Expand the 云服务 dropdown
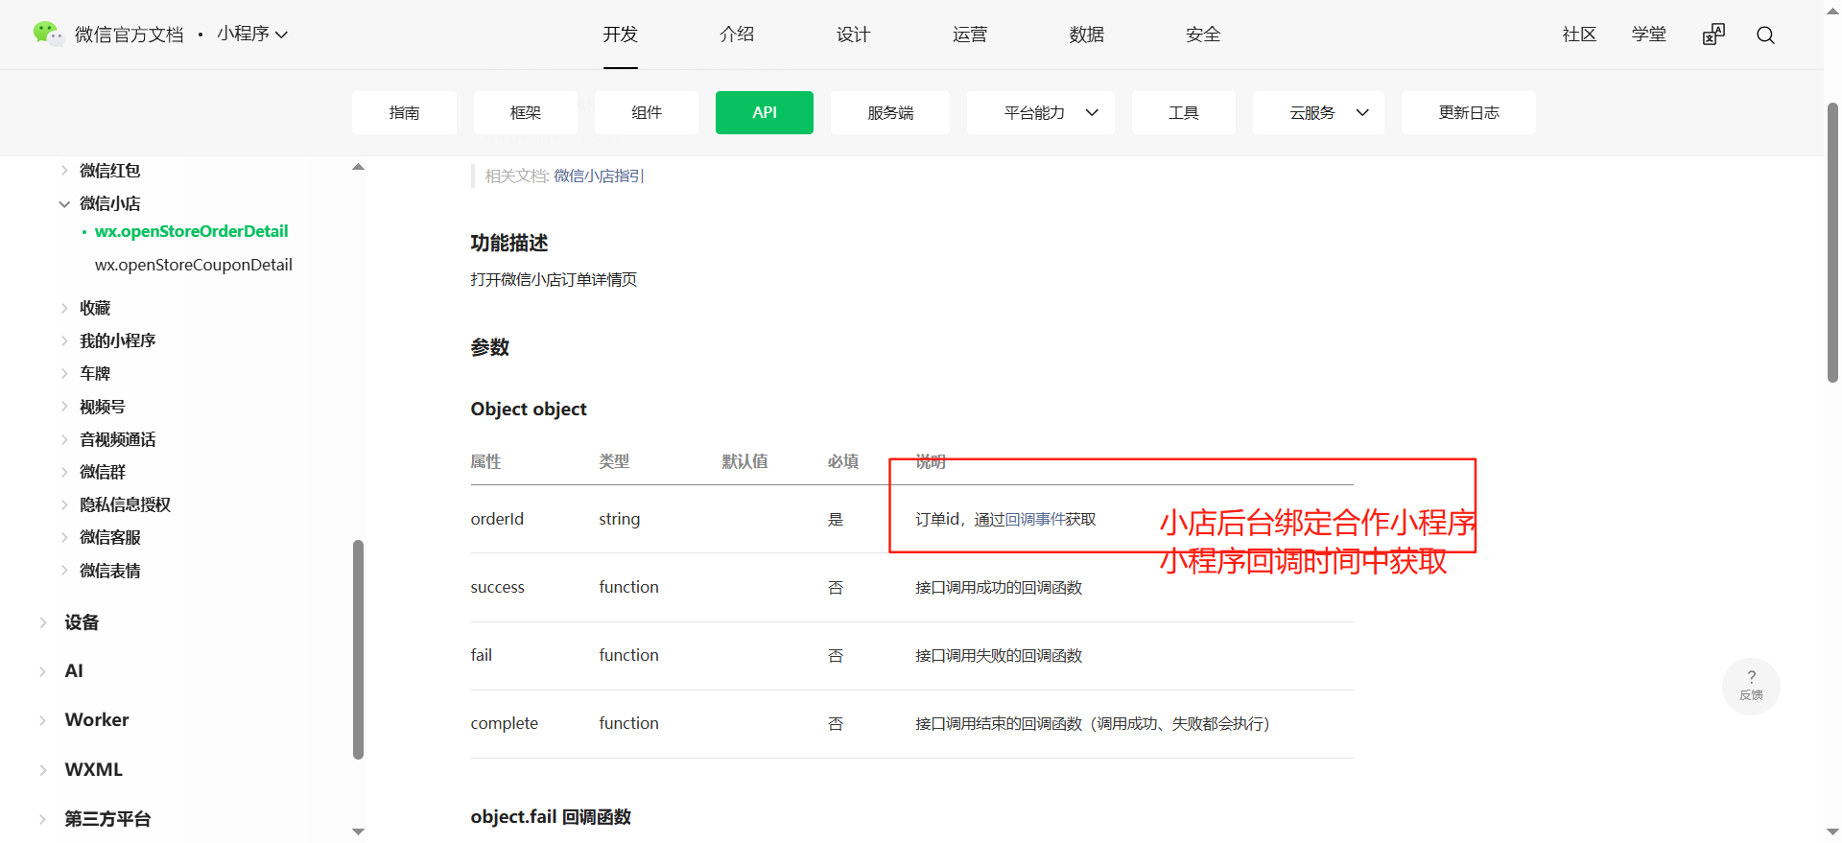This screenshot has width=1842, height=843. (x=1318, y=112)
